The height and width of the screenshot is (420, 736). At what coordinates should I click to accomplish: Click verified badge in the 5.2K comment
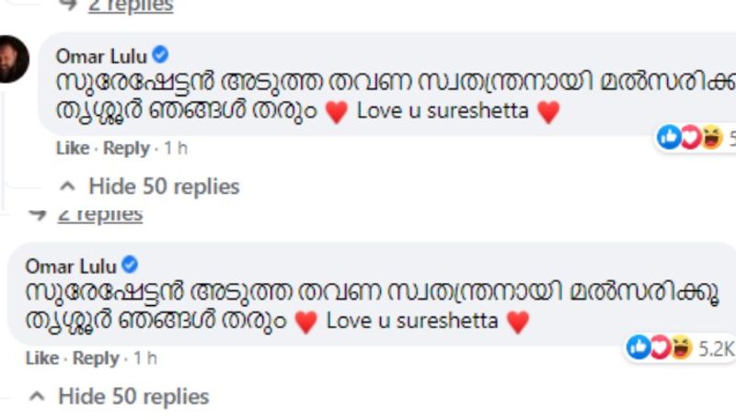(131, 266)
